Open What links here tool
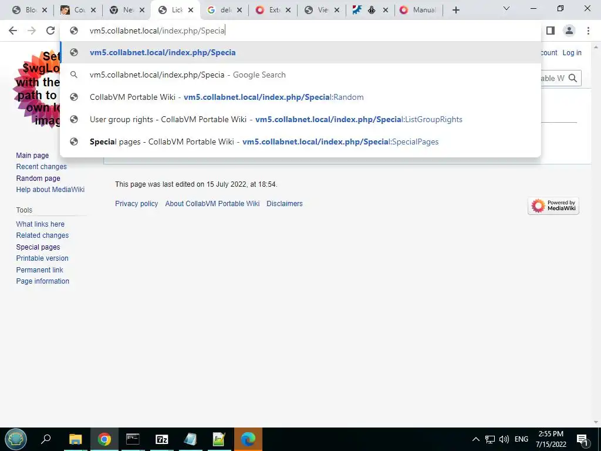This screenshot has width=601, height=451. [x=40, y=224]
